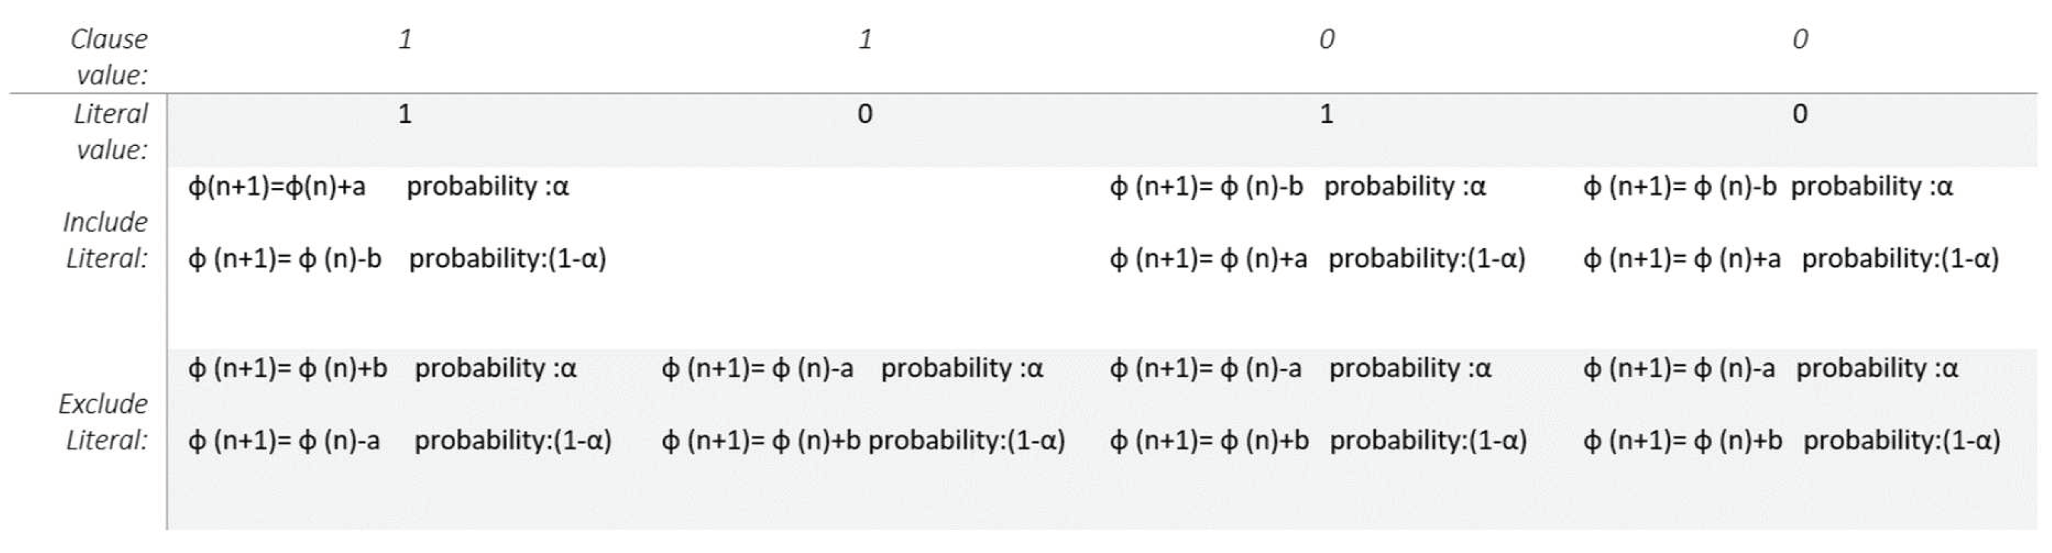Click 'probability :α' in third Exclude Literal column
2052x553 pixels.
[1410, 368]
